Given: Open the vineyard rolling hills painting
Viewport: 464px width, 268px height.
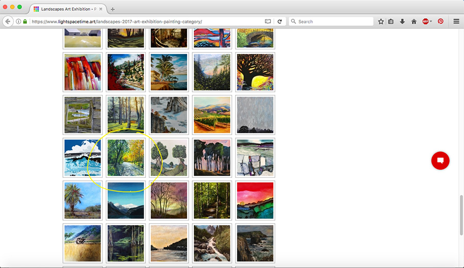Looking at the screenshot, I should pos(212,115).
